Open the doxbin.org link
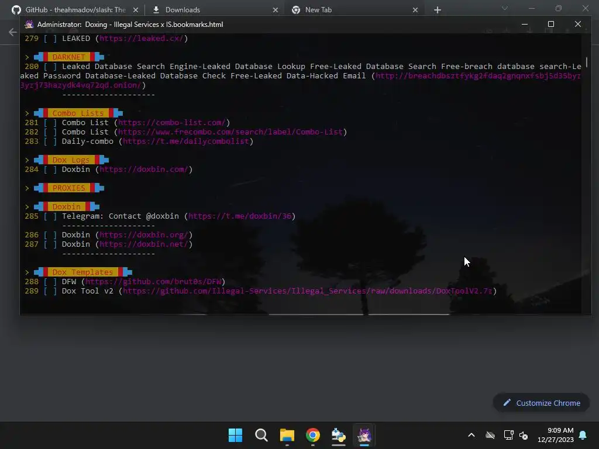Screen dimensions: 599x449 pyautogui.click(x=144, y=235)
